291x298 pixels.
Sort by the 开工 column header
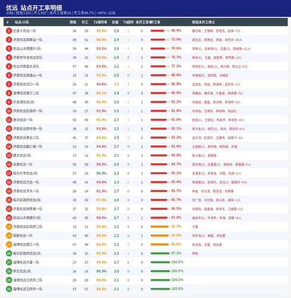click(85, 22)
